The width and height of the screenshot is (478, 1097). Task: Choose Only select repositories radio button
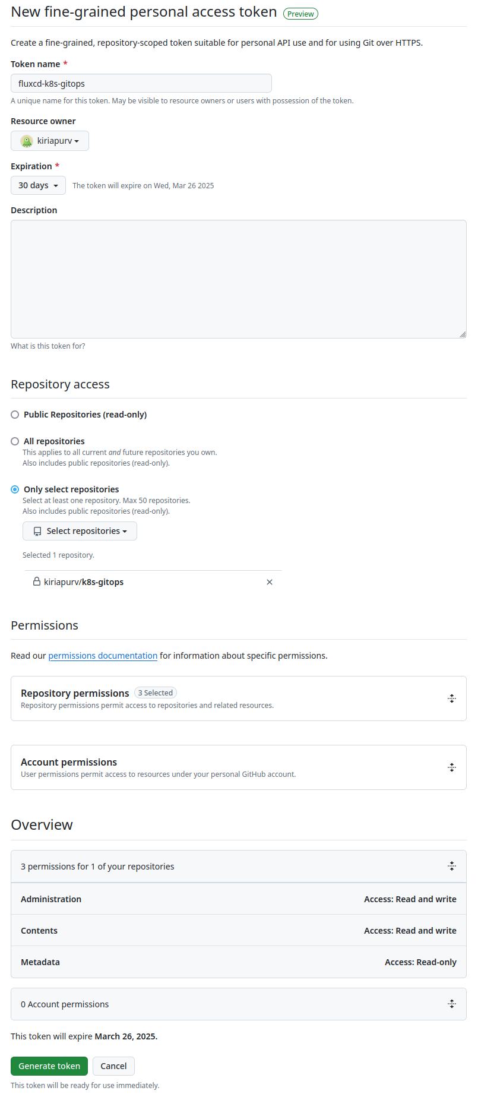(x=15, y=489)
